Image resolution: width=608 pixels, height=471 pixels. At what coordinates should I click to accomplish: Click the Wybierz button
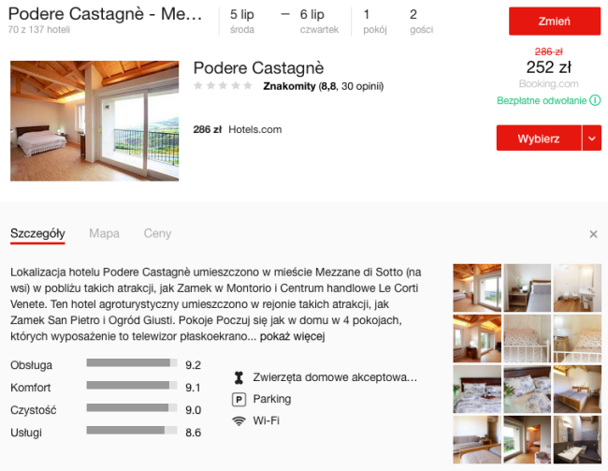[x=539, y=138]
